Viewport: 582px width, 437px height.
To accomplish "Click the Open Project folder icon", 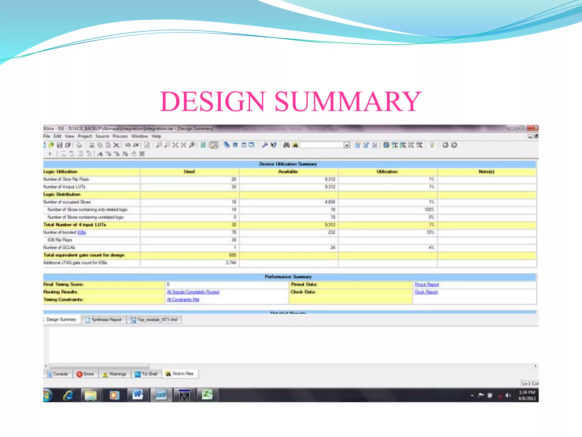I will (51, 145).
